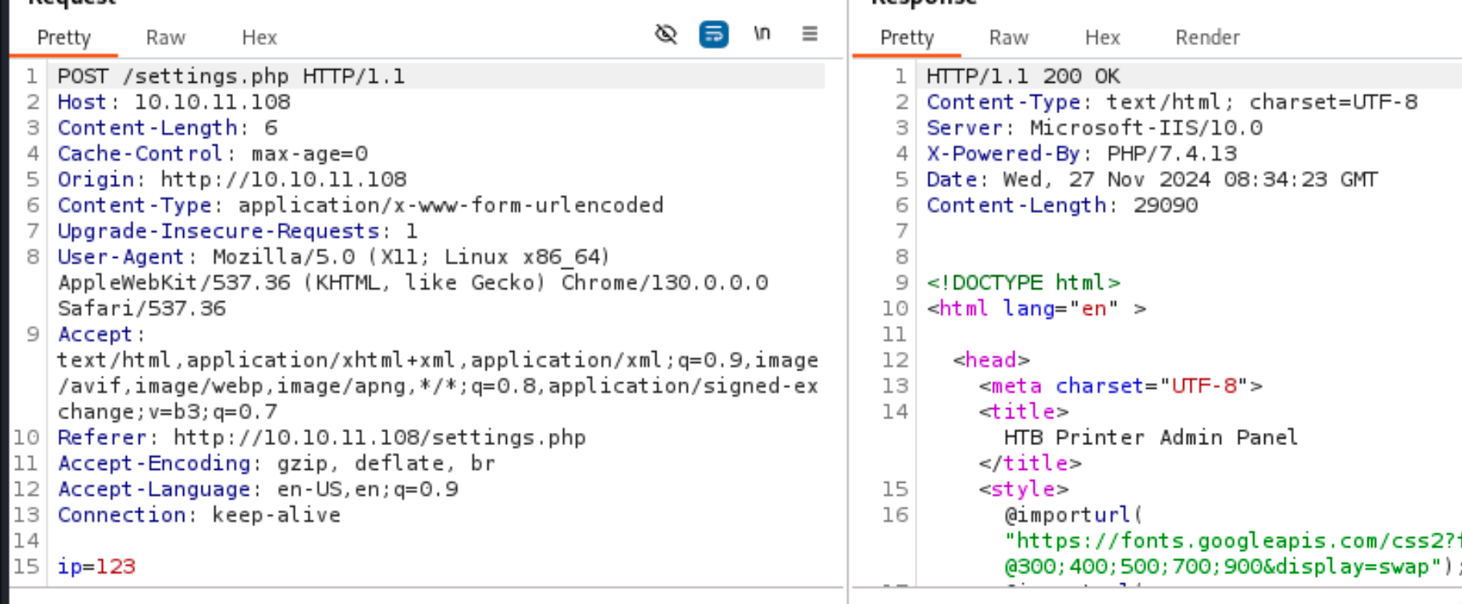Click the HTB Printer Admin Panel title text
Viewport: 1462px width, 604px height.
click(x=1150, y=437)
